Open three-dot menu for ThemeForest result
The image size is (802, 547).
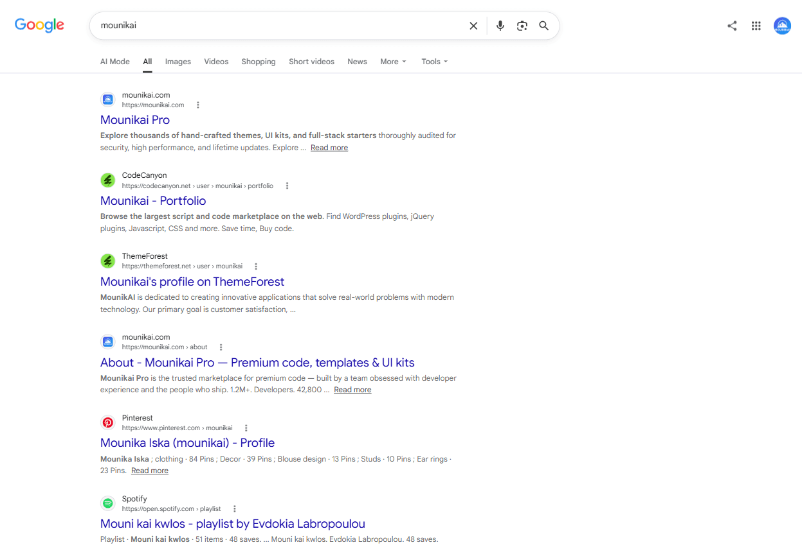tap(256, 266)
